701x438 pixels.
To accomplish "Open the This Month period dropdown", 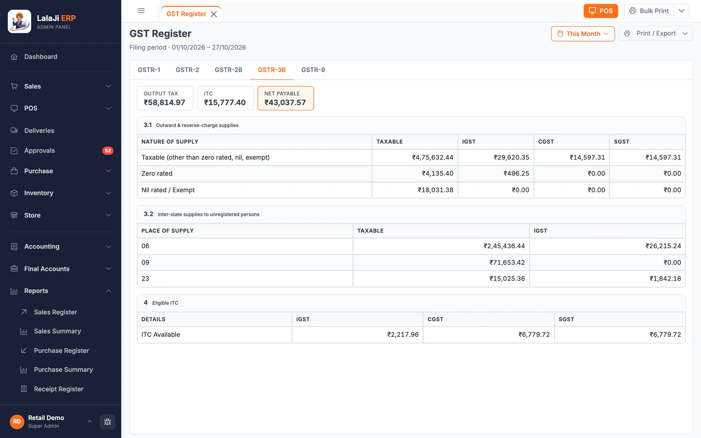I will 583,34.
